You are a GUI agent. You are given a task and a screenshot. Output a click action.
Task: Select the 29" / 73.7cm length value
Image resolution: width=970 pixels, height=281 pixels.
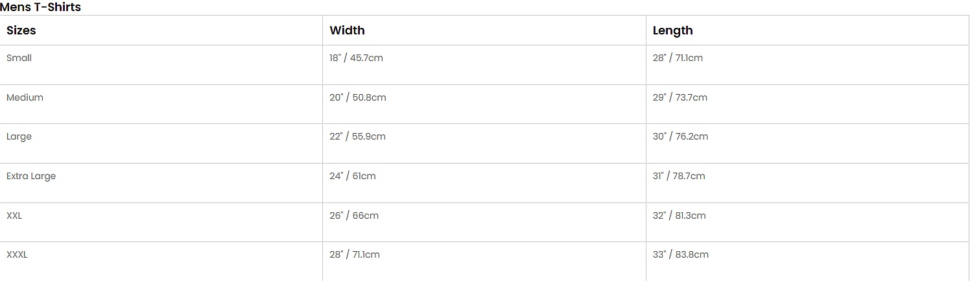(680, 97)
